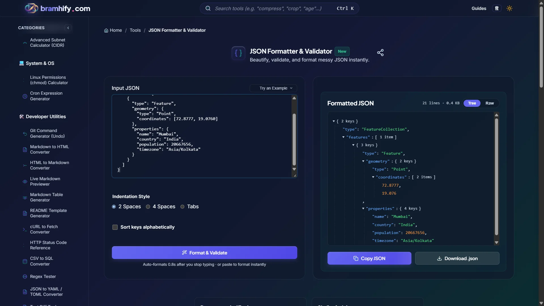Image resolution: width=544 pixels, height=306 pixels.
Task: Click the search magnifier icon
Action: point(208,8)
